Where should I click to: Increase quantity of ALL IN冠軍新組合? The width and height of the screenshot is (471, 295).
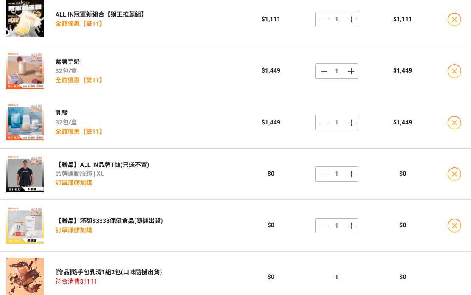(351, 20)
